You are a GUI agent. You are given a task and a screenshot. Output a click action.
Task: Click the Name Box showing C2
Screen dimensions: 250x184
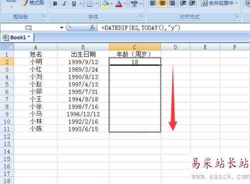pos(29,28)
